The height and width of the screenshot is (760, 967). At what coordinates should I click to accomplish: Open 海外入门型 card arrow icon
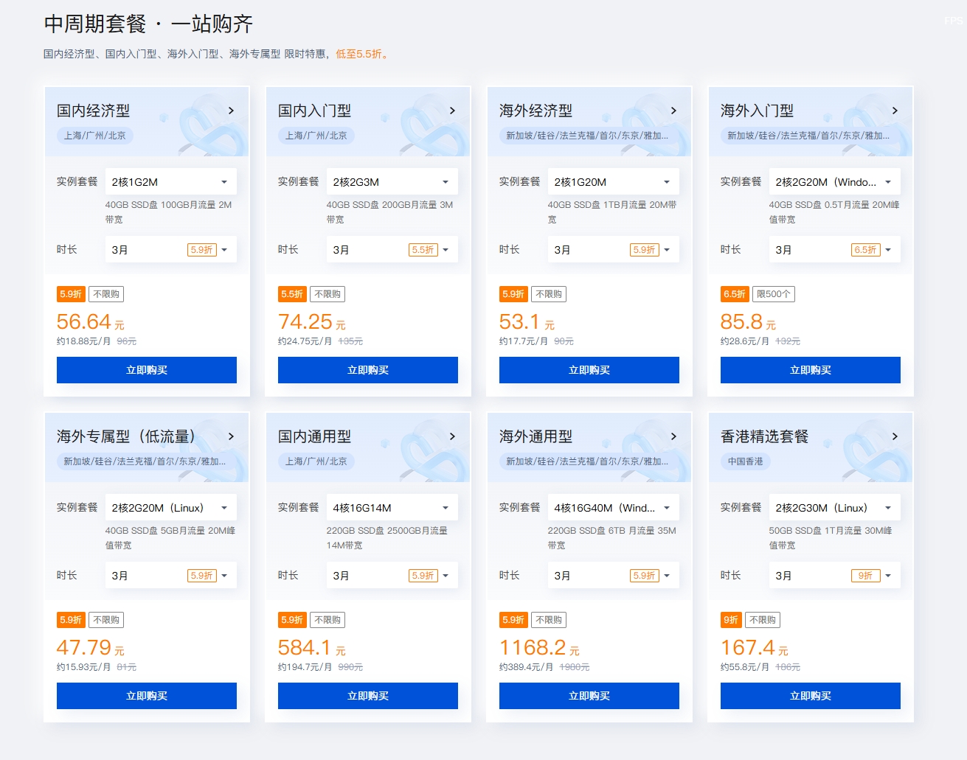(895, 111)
